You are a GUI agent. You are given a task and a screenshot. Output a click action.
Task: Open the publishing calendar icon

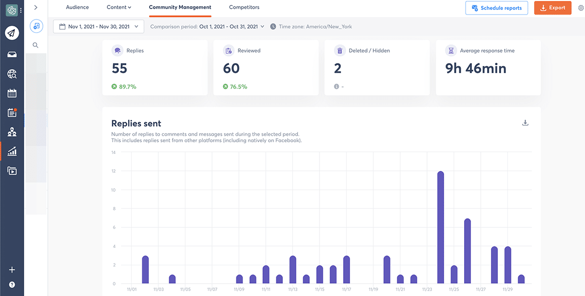12,93
